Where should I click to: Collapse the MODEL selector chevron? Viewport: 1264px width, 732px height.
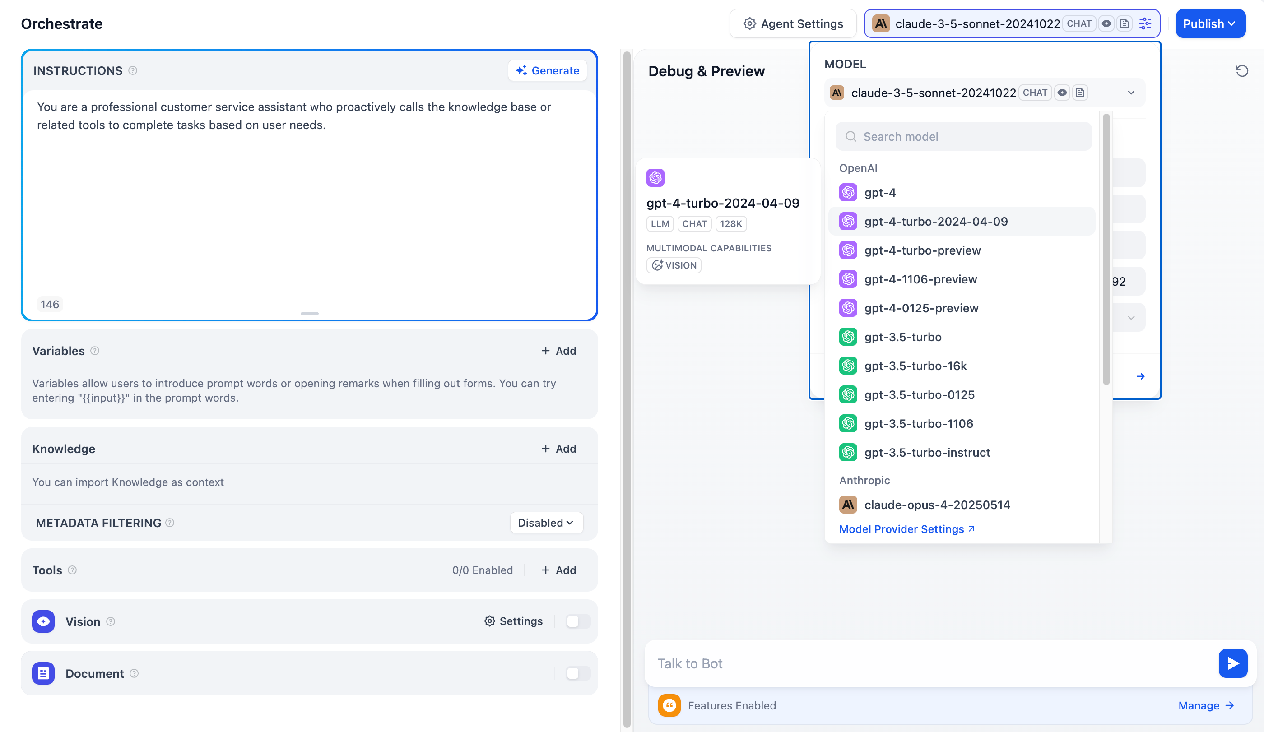click(x=1131, y=93)
